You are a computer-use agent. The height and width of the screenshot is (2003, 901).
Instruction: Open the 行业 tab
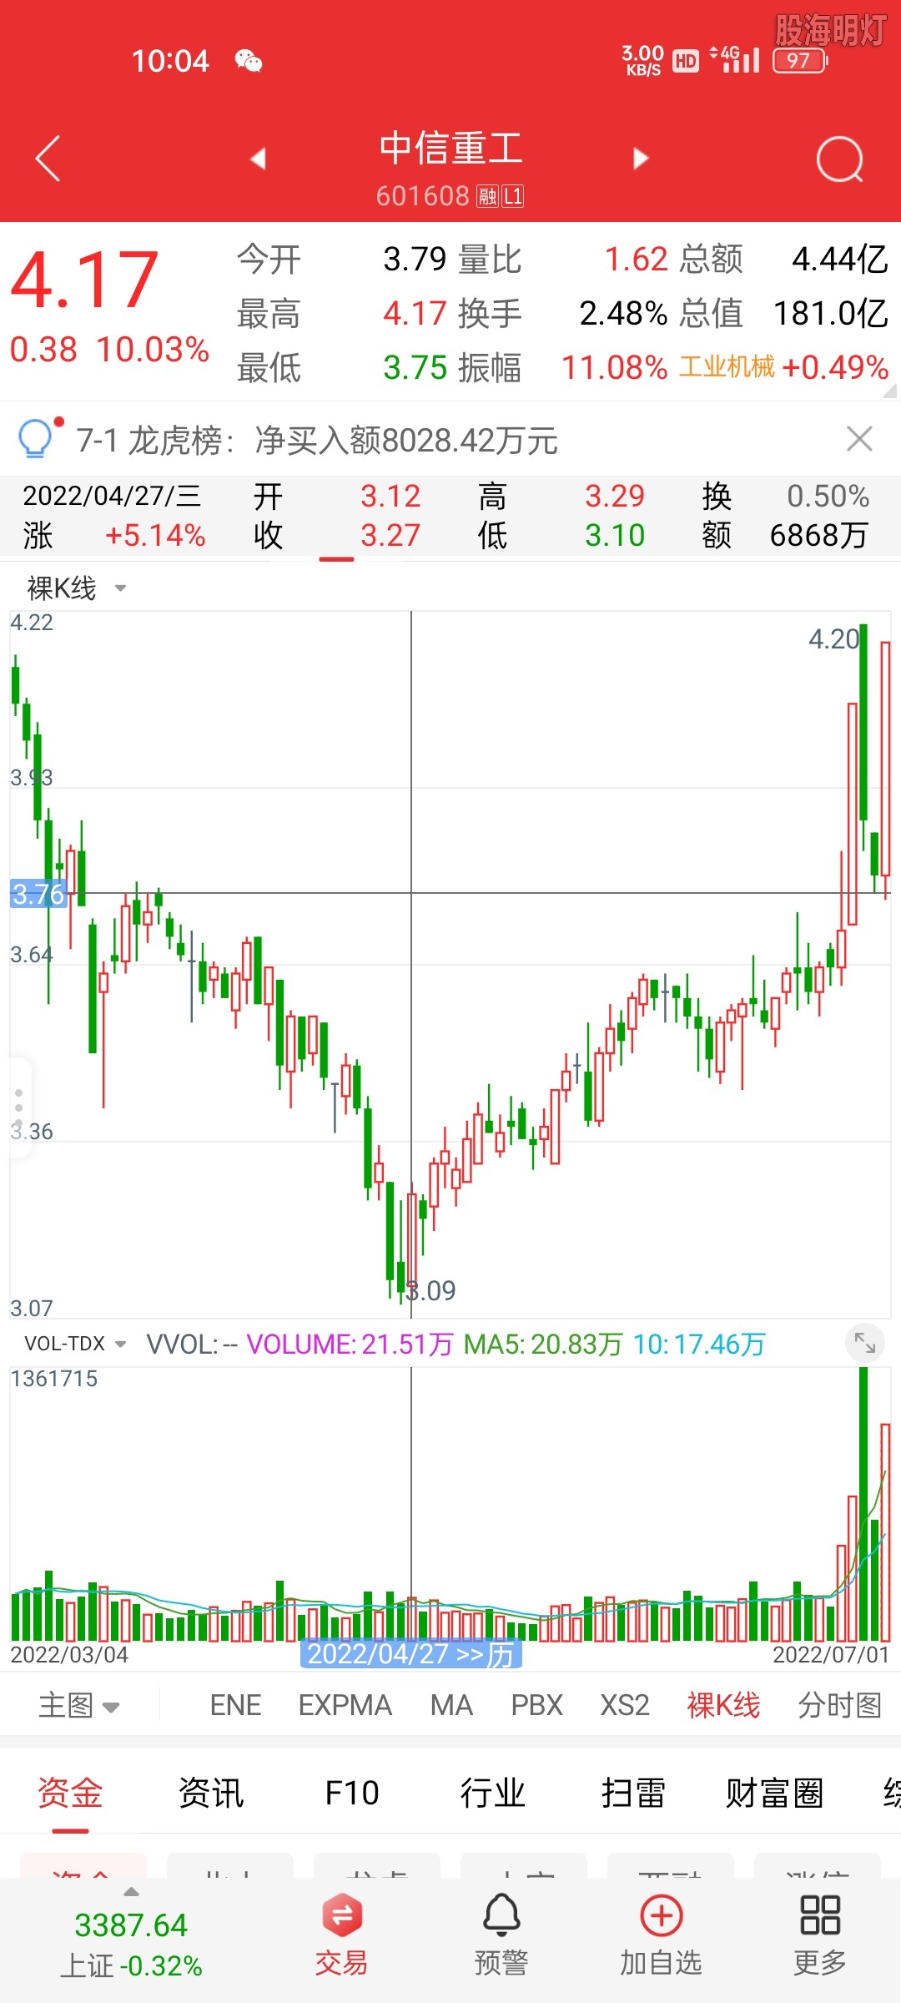click(x=493, y=1793)
